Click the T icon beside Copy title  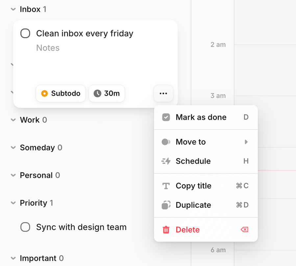pyautogui.click(x=166, y=186)
